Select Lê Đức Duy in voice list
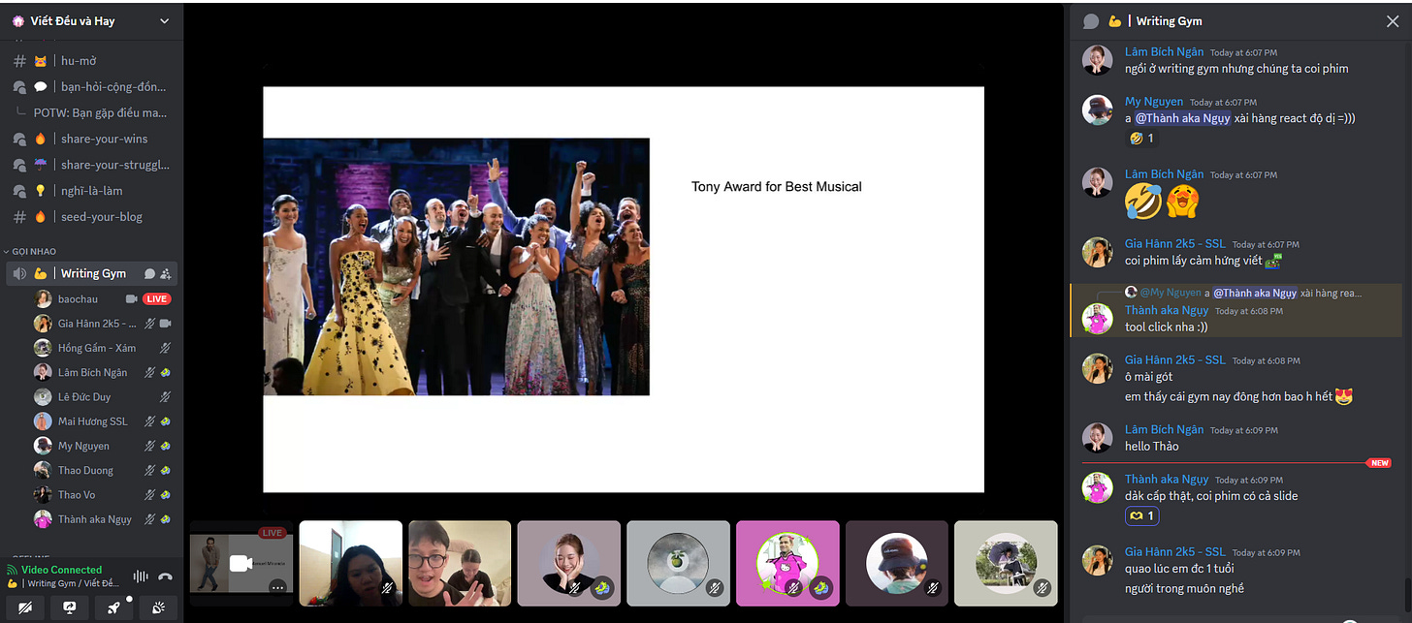 pos(103,396)
